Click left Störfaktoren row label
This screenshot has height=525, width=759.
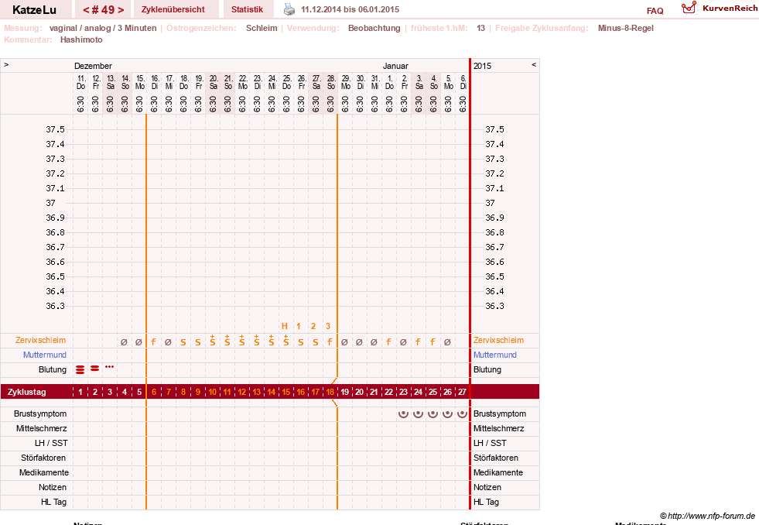point(43,458)
